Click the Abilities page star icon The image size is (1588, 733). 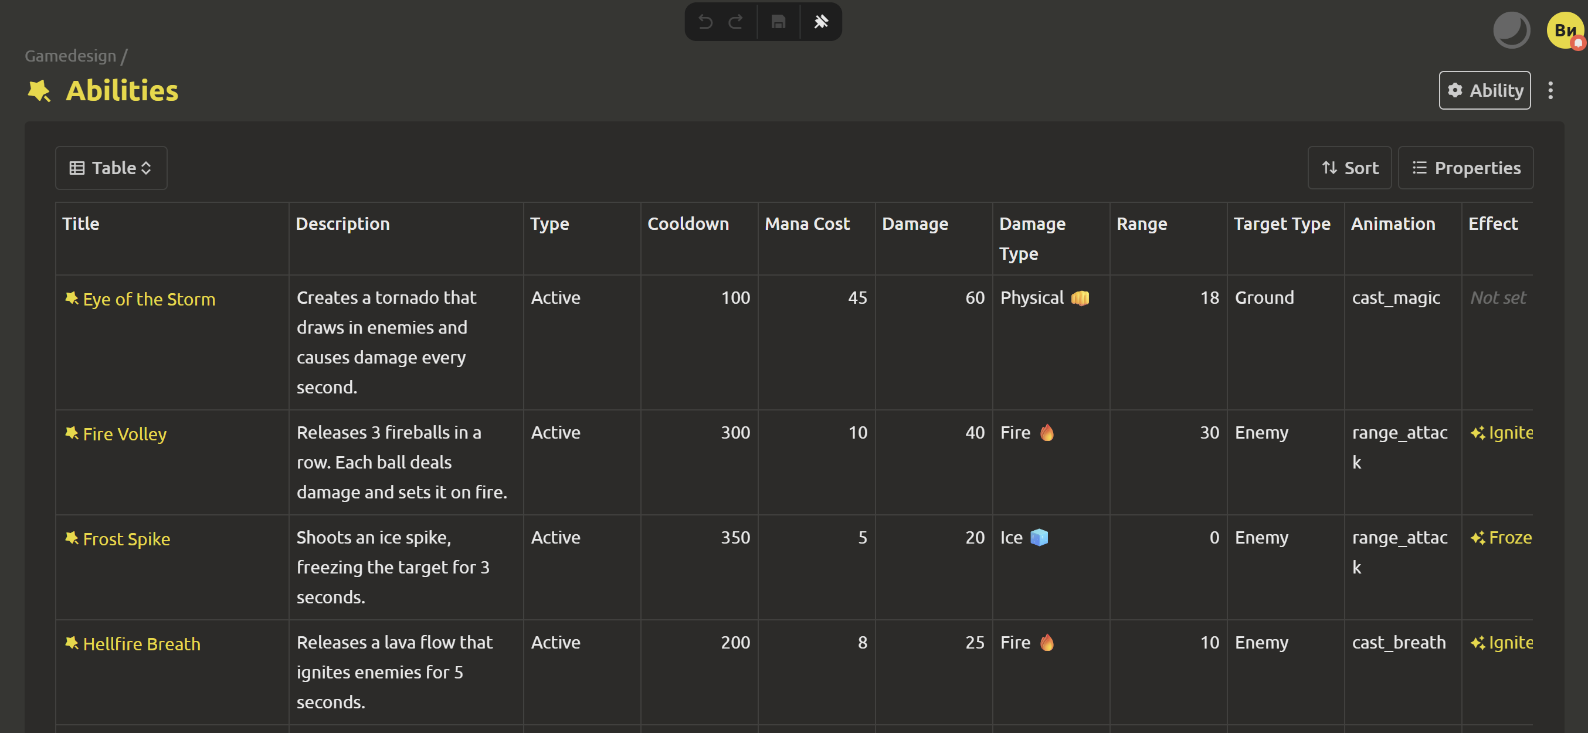[x=39, y=91]
